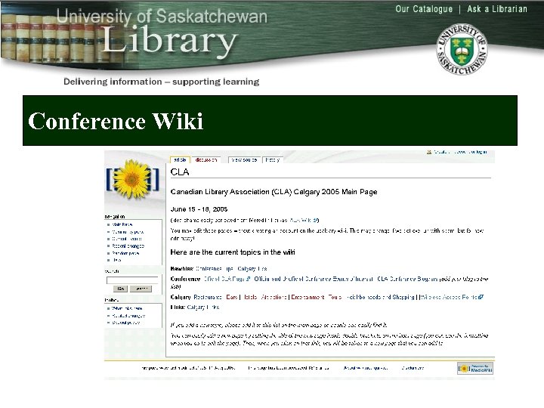The height and width of the screenshot is (408, 544).
Task: Click the About link in the footer
Action: coord(366,368)
